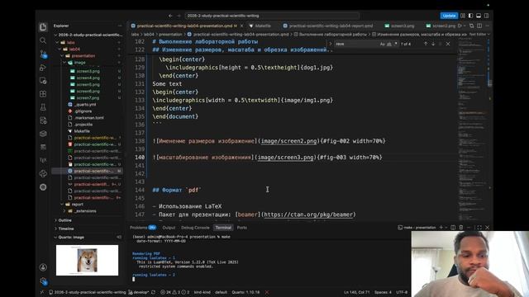Toggle Match Whole Word in find widget
This screenshot has width=529, height=297.
tap(389, 44)
